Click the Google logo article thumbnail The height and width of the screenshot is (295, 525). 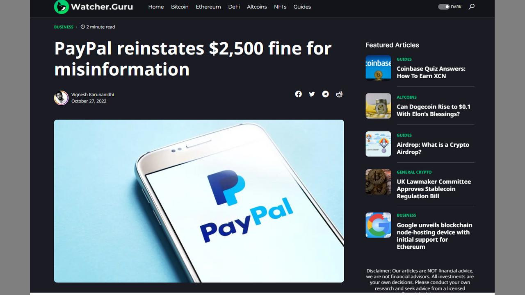pos(378,225)
